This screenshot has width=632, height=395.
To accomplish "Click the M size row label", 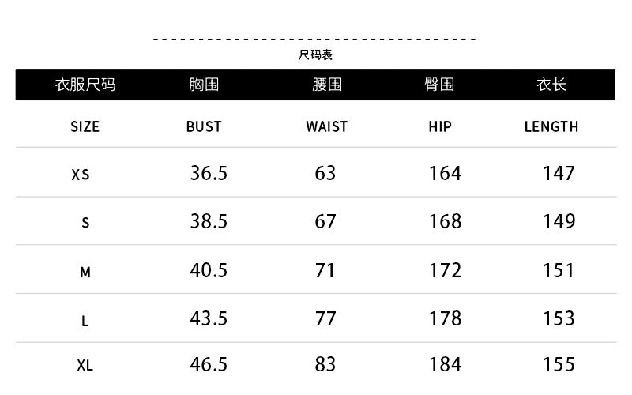I will tap(85, 273).
